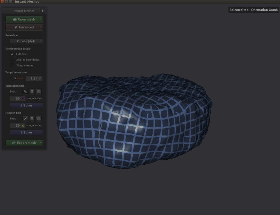Enable the Sharp creases checkbox
Screen dimensions: 280x215
pyautogui.click(x=12, y=65)
